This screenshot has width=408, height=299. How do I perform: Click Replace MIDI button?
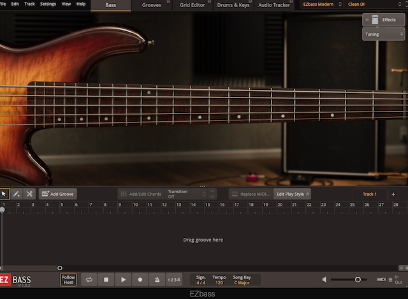click(251, 194)
